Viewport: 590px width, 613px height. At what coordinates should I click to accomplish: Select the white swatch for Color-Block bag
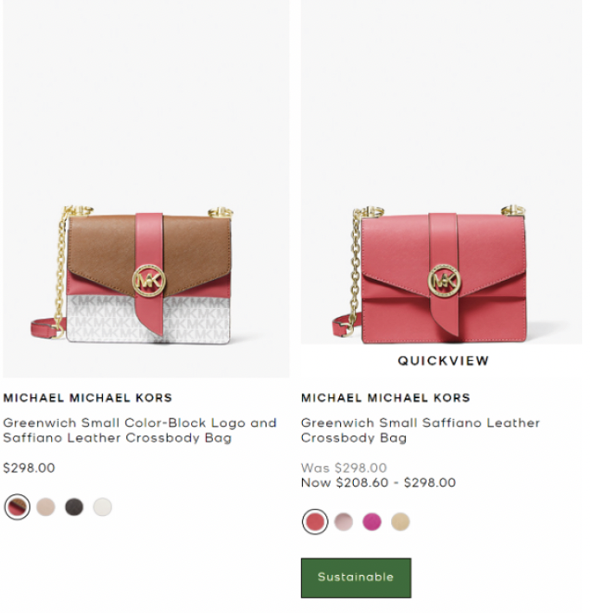[102, 507]
